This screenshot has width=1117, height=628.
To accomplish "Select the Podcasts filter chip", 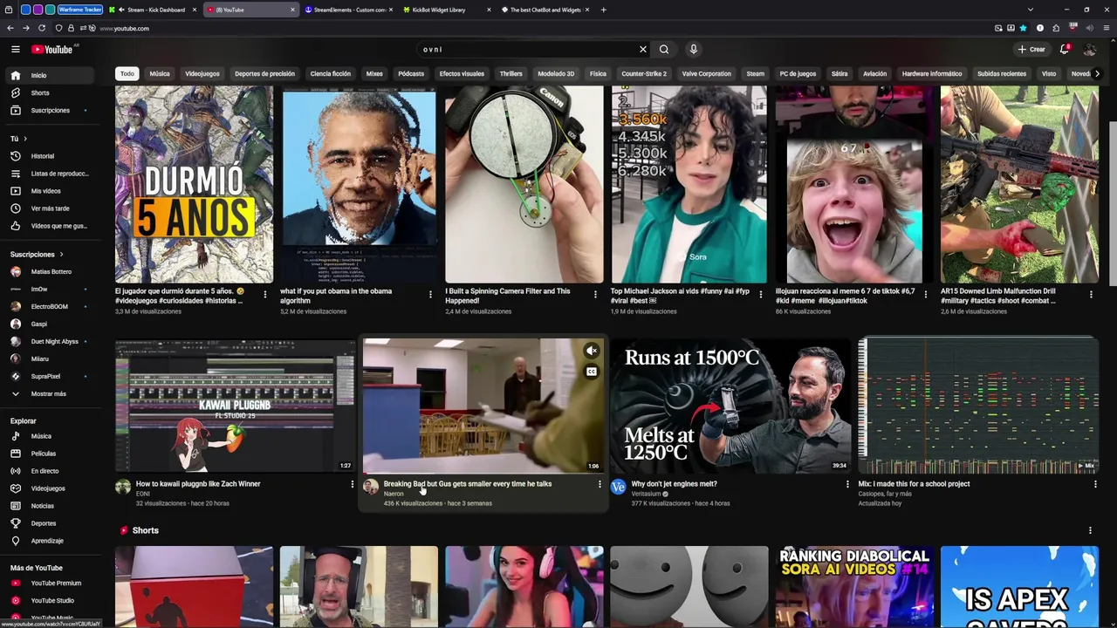I will click(411, 74).
